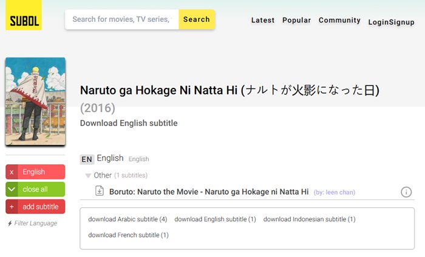Open the Latest menu item

click(263, 20)
